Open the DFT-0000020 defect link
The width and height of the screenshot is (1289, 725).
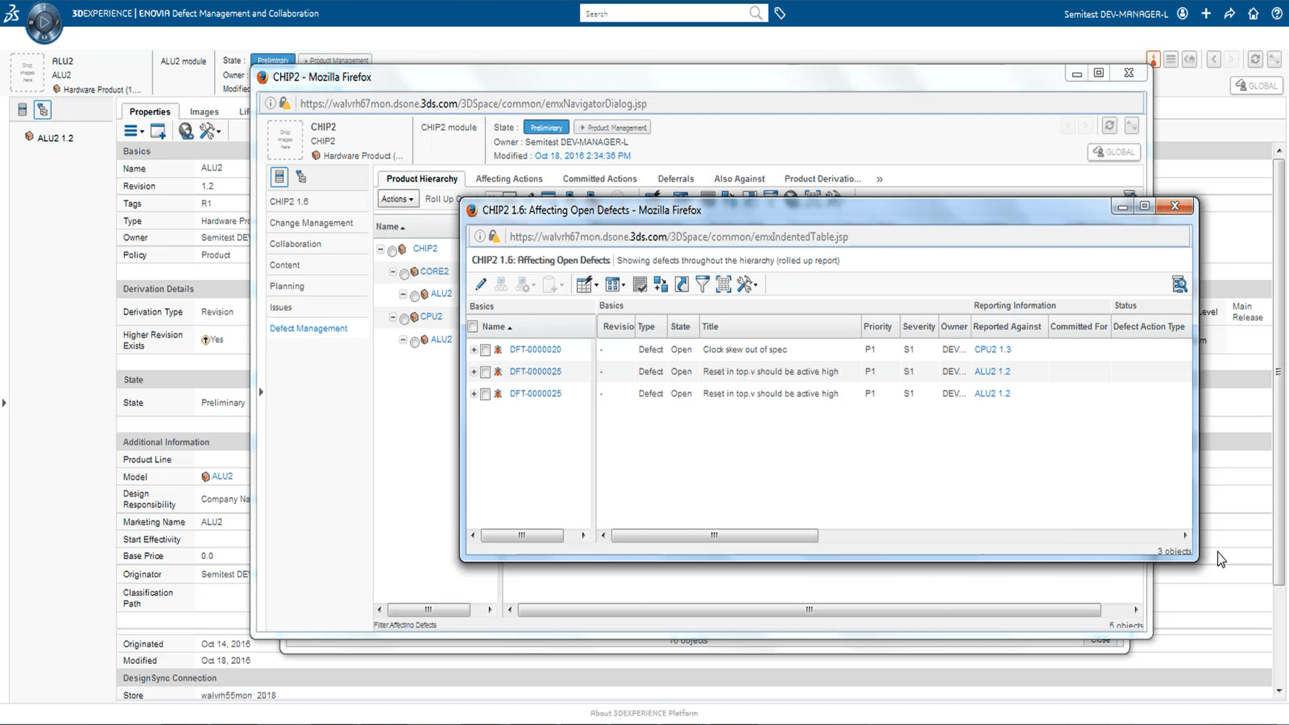(x=535, y=350)
